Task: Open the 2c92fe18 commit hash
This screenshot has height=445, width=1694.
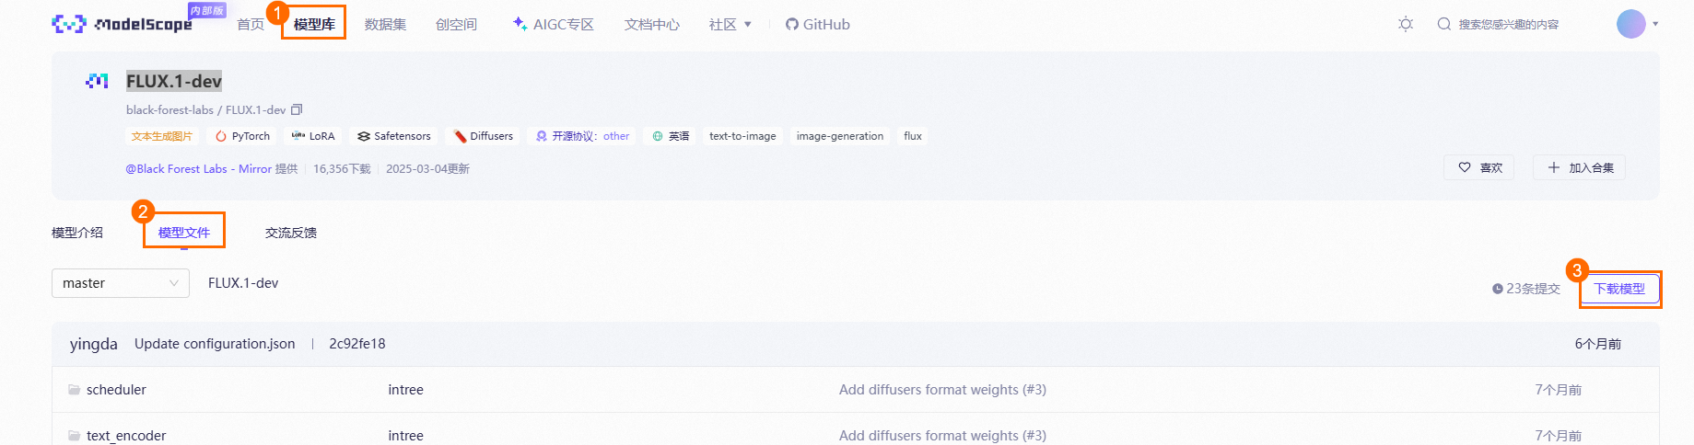Action: pos(357,344)
